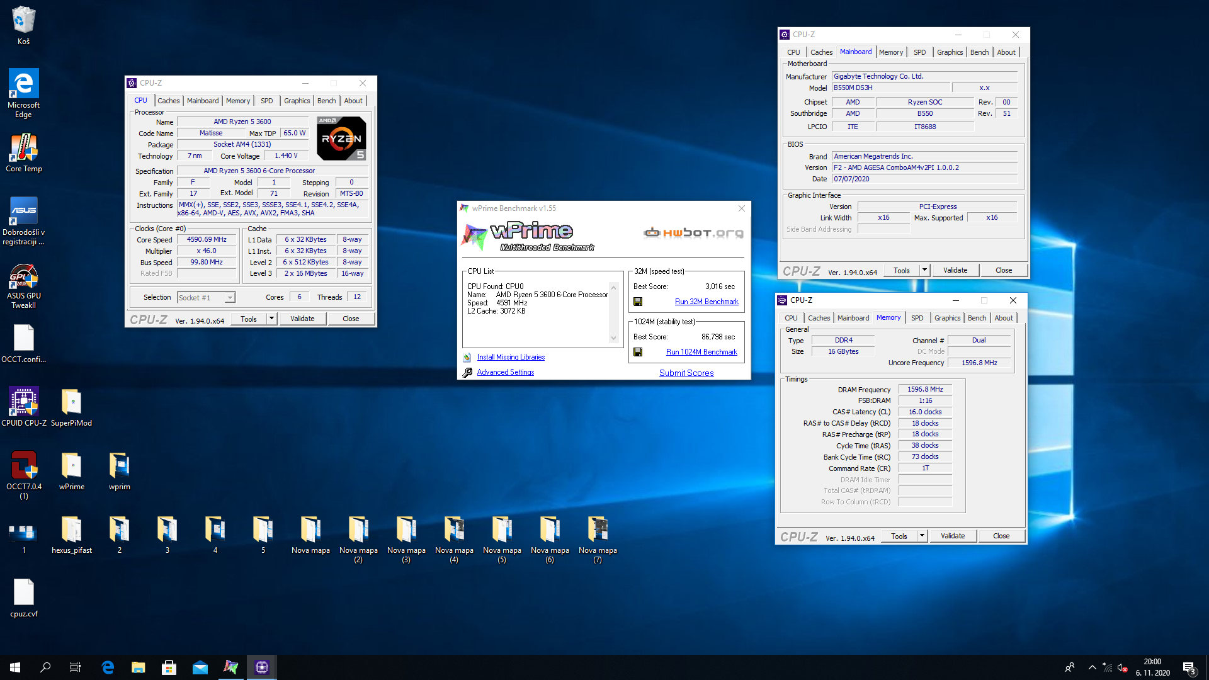Open the Socket #1 selection dropdown
1209x680 pixels.
pos(206,298)
